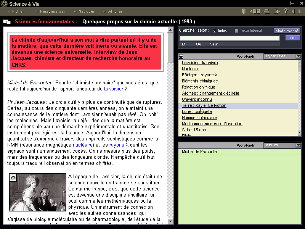305x229 pixels.
Task: Follow the rayons X link in the article
Action: pyautogui.click(x=119, y=145)
